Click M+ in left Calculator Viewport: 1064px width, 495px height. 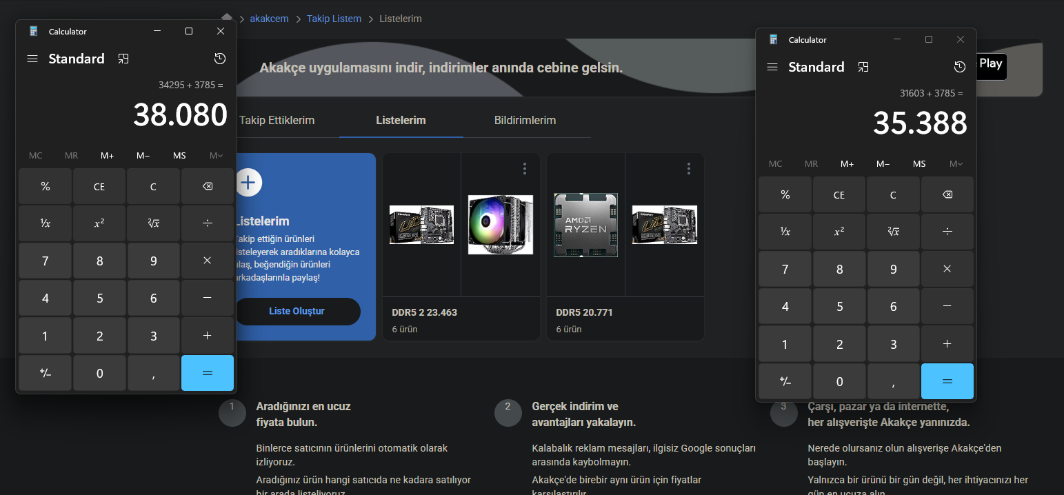[107, 155]
